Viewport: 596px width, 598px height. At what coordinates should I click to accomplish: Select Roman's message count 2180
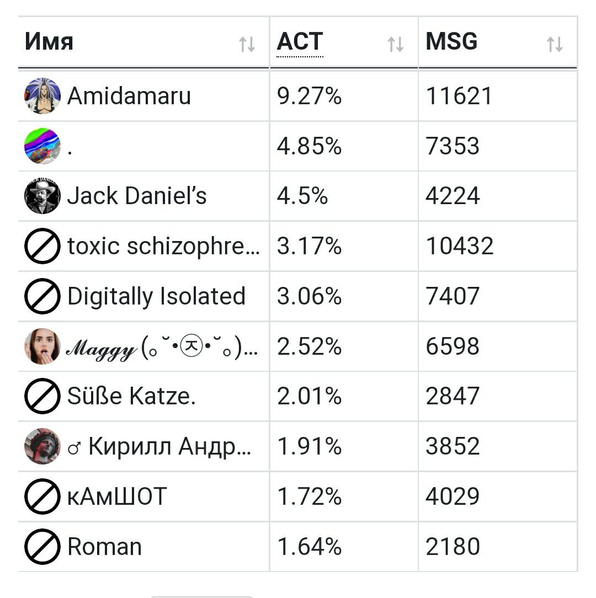tap(453, 547)
